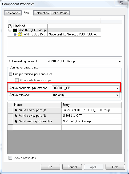This screenshot has width=129, height=174.
Task: Switch to the Component tab
Action: [13, 13]
